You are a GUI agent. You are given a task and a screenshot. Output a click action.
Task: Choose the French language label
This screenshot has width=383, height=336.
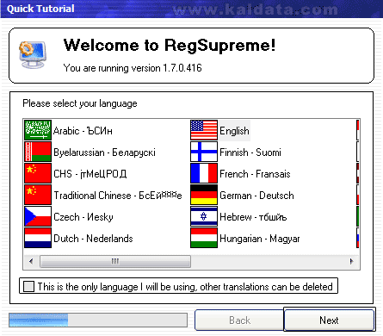(255, 174)
